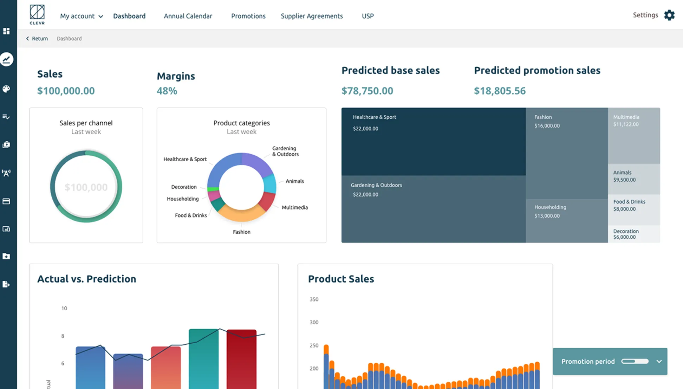Click the $18,805.56 predicted promotion sales value
Screen dimensions: 683x389
(500, 91)
